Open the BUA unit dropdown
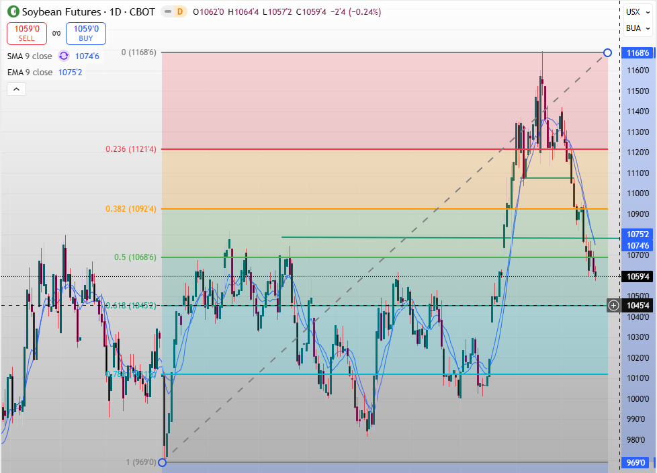Viewport: 657px width, 473px height. click(x=637, y=28)
